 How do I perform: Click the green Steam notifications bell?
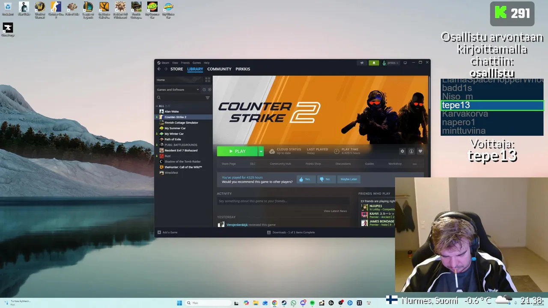point(374,63)
